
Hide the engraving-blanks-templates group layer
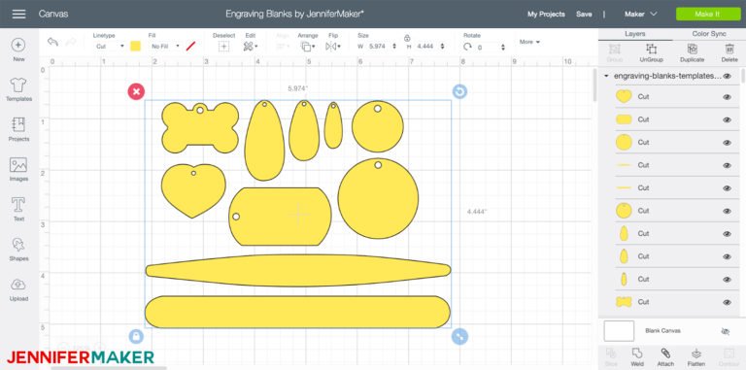coord(727,76)
